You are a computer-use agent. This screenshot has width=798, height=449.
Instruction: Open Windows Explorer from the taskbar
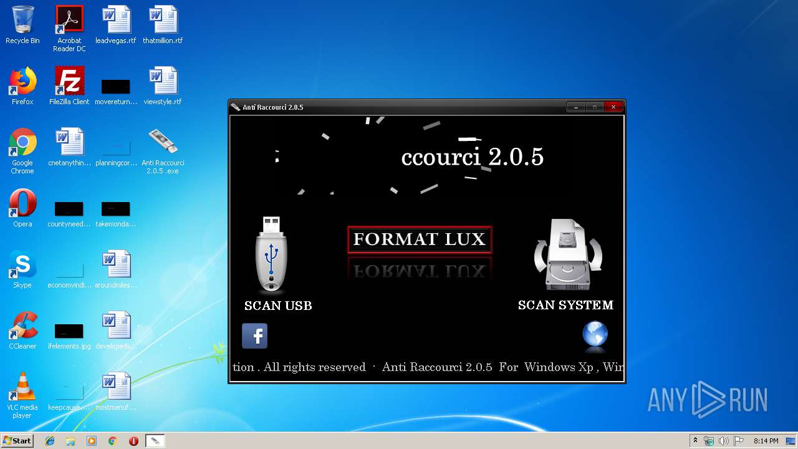pos(70,441)
